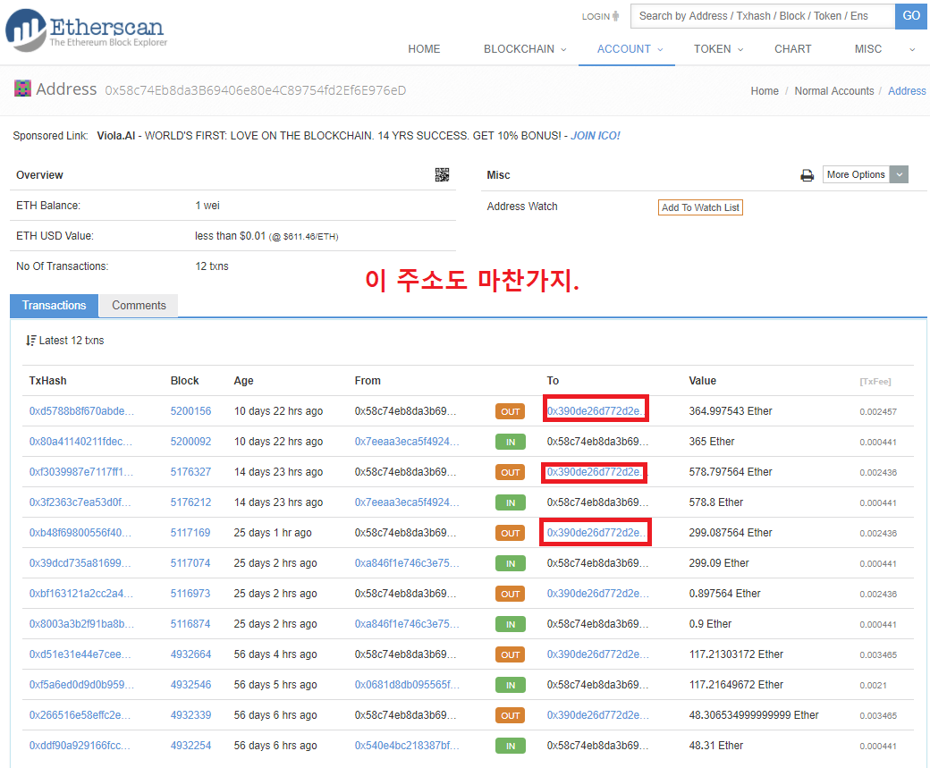Open To address 0x390de26d772d2e in 0.897564 Ether row
The width and height of the screenshot is (930, 768).
click(598, 593)
